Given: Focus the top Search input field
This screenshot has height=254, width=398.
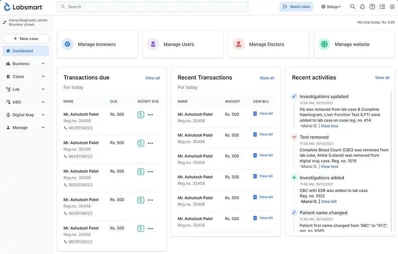Looking at the screenshot, I should (x=153, y=7).
